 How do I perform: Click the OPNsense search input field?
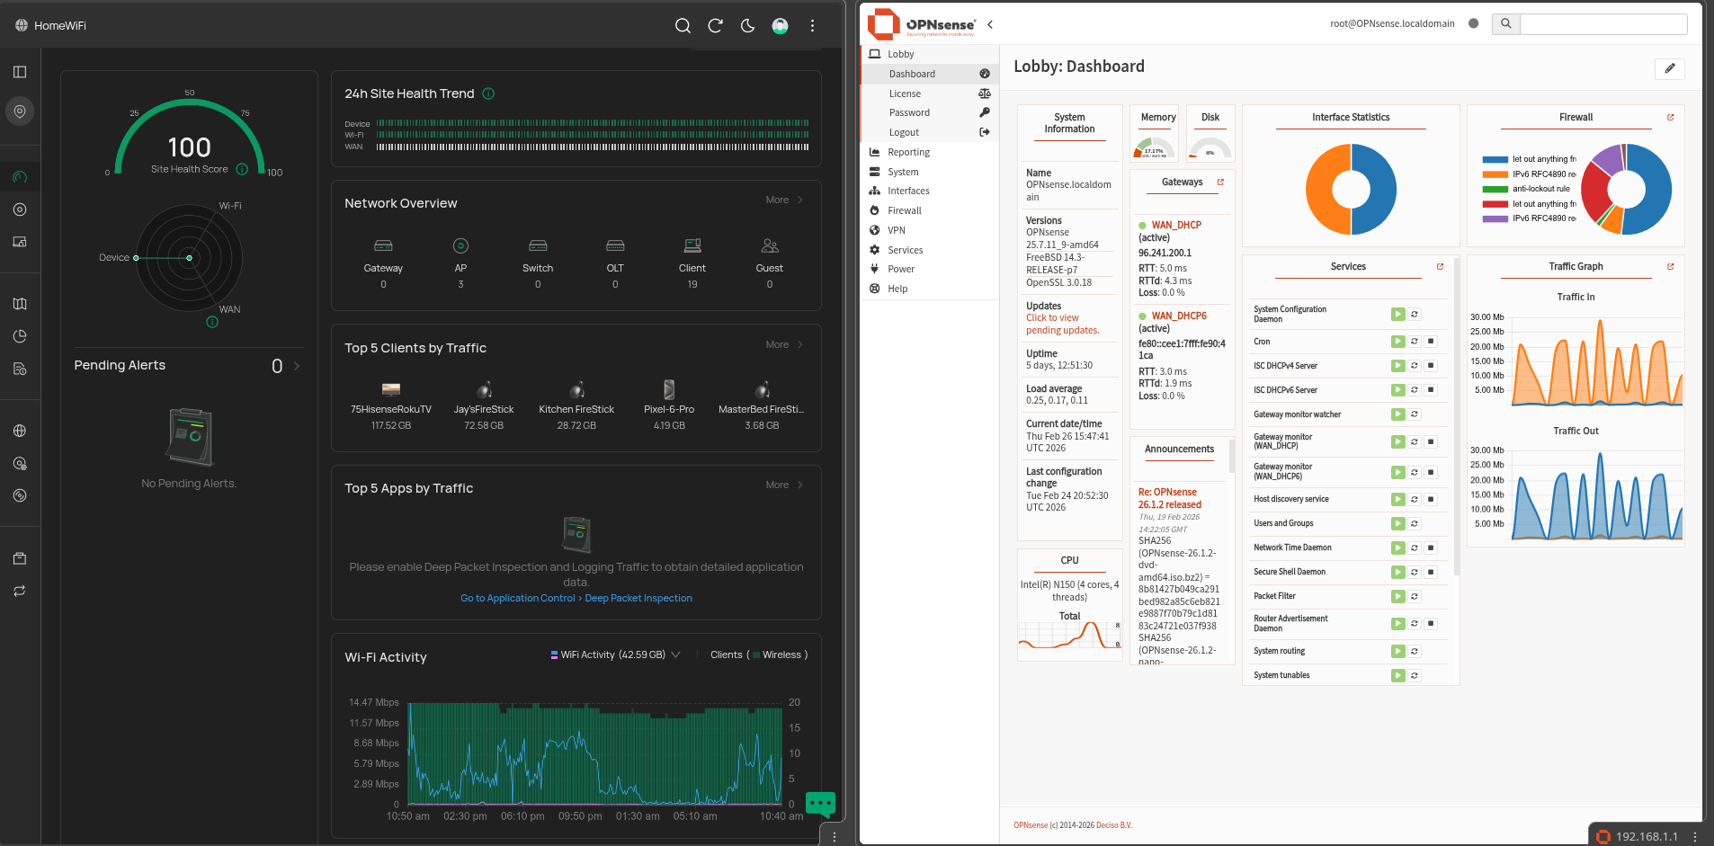(x=1602, y=24)
